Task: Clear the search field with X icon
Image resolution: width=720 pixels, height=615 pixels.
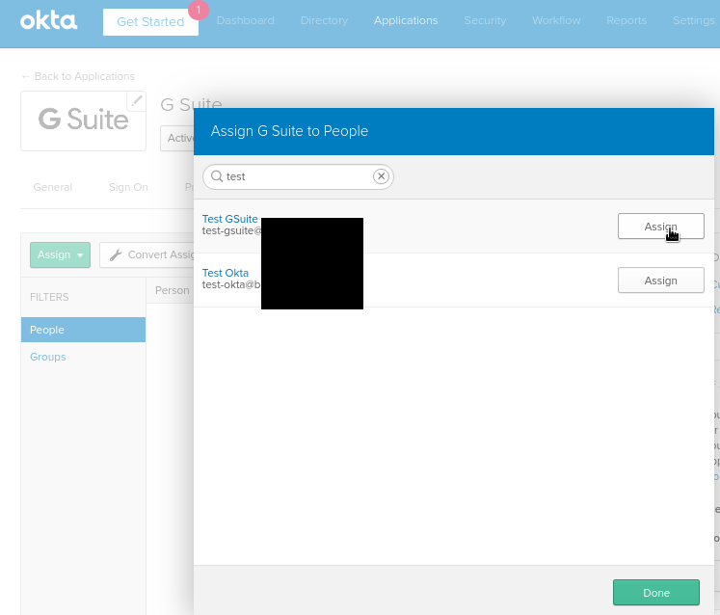Action: pyautogui.click(x=381, y=176)
